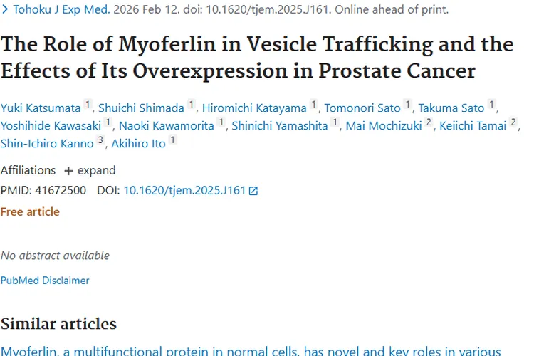Select author Hiromichi Katayama
The height and width of the screenshot is (356, 534).
(254, 108)
